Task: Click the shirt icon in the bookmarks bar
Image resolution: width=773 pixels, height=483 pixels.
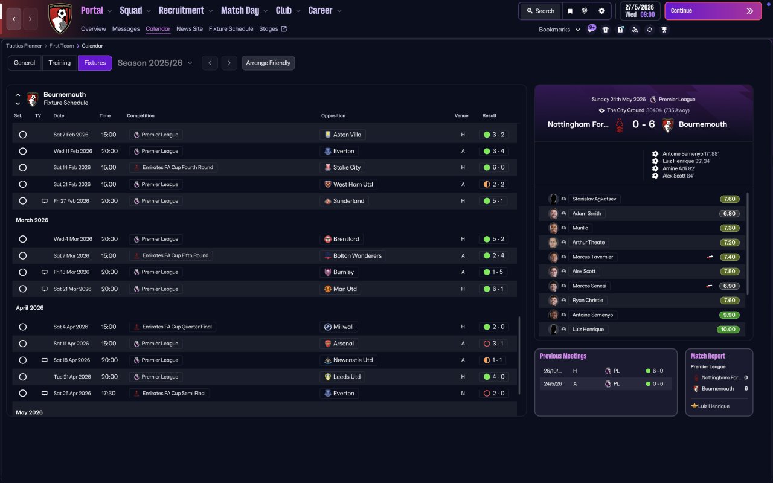Action: click(606, 30)
